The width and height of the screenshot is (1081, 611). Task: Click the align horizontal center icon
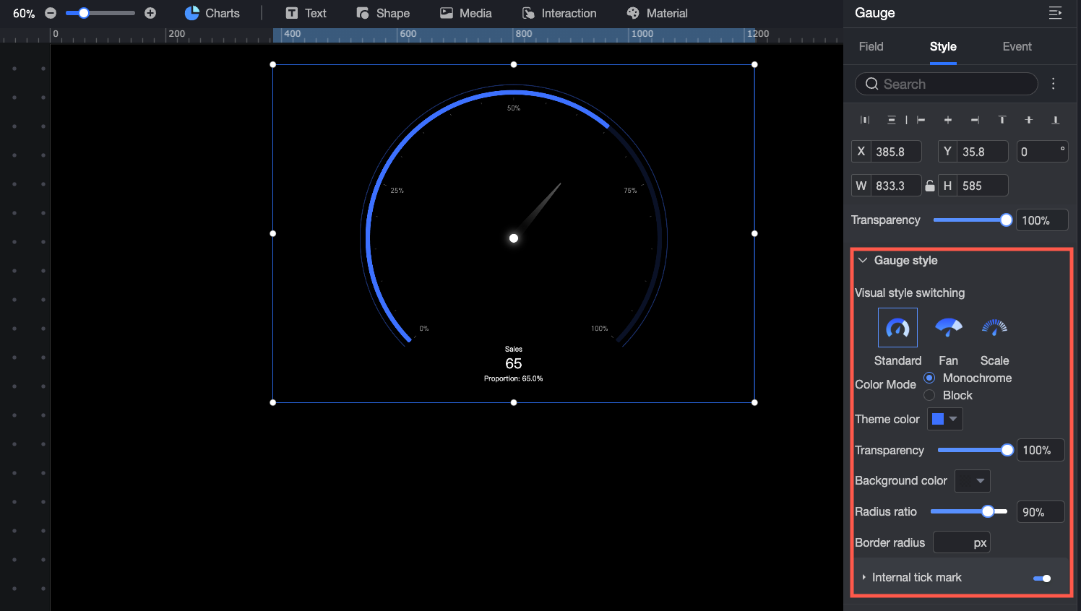[x=948, y=120]
